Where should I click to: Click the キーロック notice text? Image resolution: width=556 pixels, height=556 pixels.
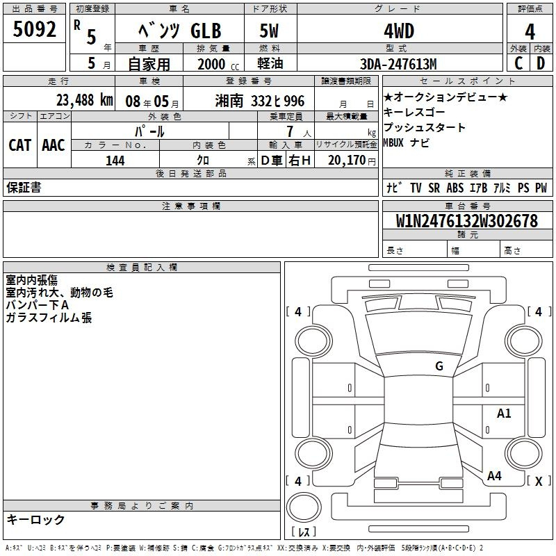(35, 520)
